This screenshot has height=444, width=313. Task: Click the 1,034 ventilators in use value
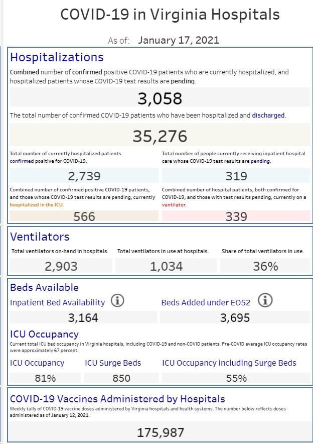[166, 266]
